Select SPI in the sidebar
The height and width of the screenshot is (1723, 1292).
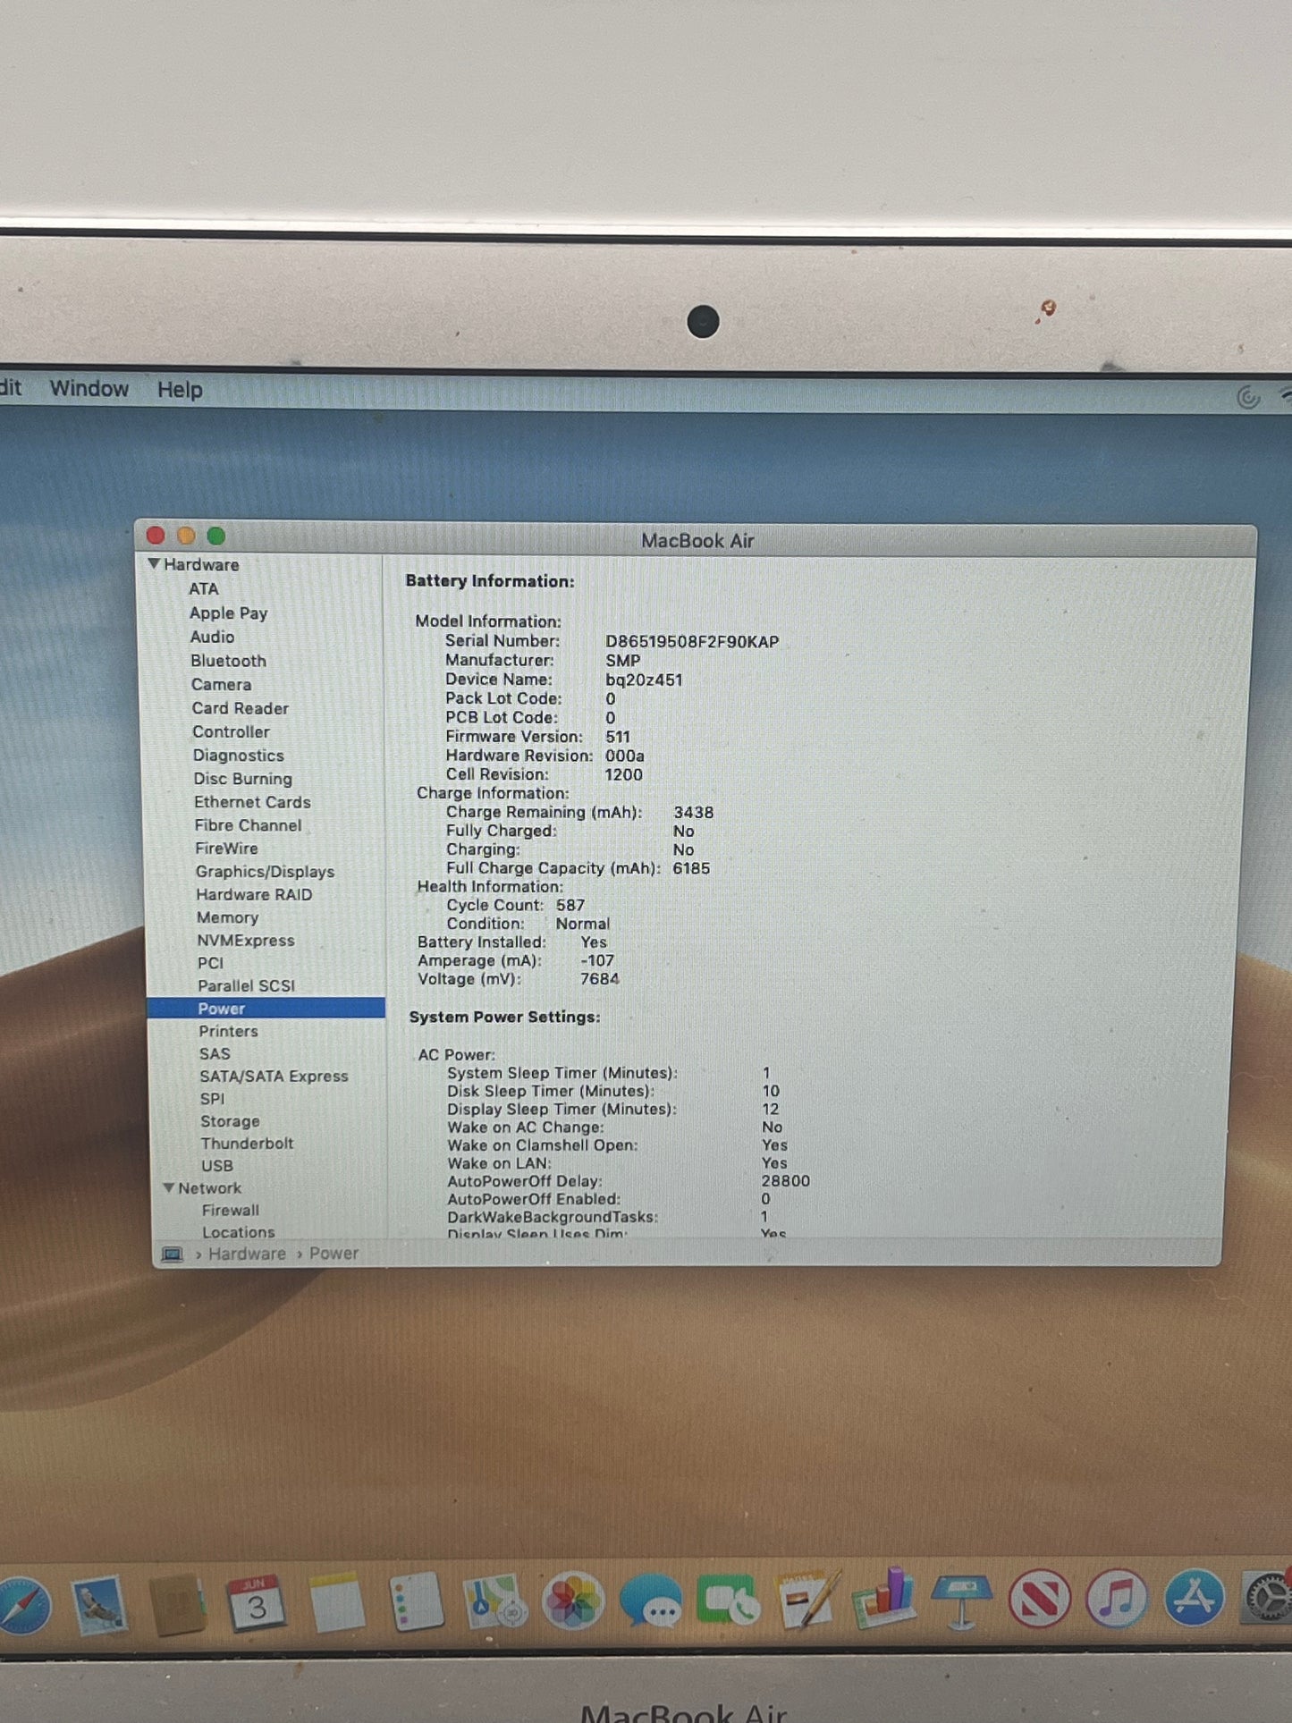(x=212, y=1100)
